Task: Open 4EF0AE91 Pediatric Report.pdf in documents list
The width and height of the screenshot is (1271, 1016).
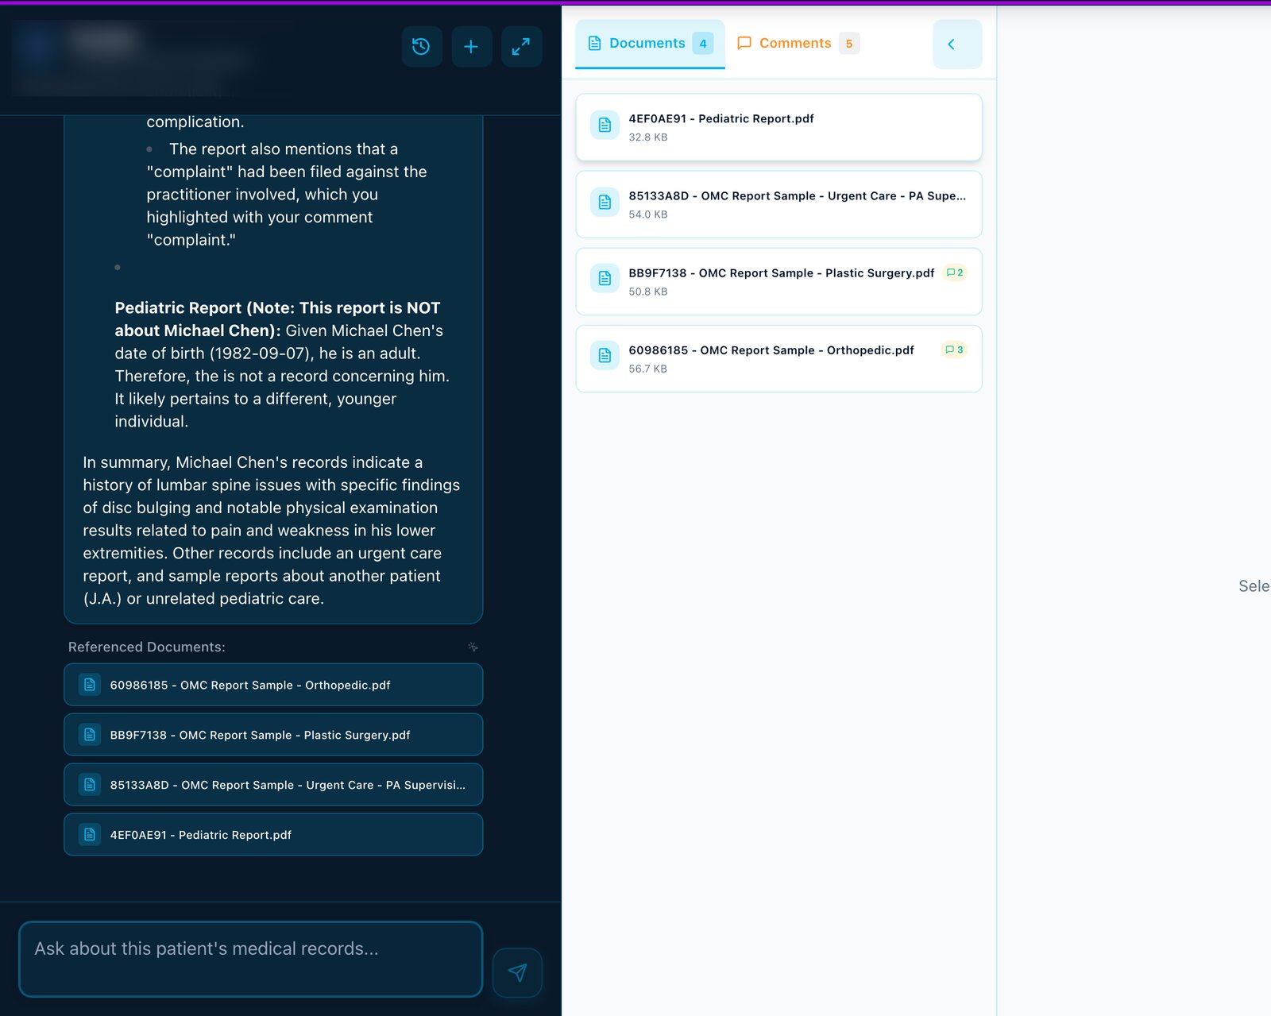Action: (x=778, y=127)
